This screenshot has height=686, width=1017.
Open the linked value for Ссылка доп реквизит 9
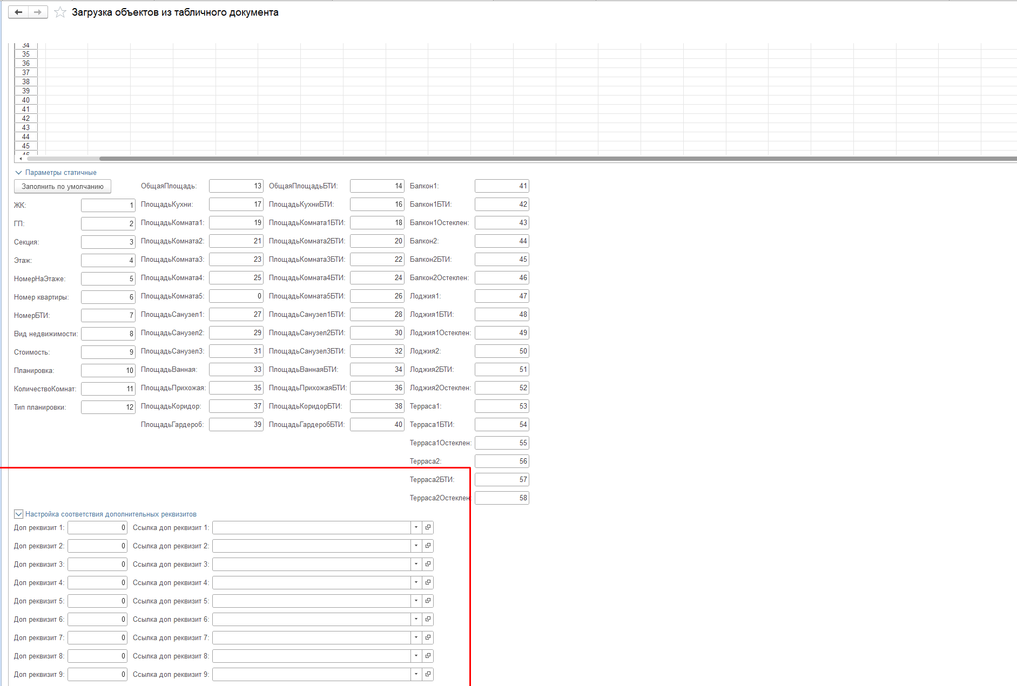428,674
